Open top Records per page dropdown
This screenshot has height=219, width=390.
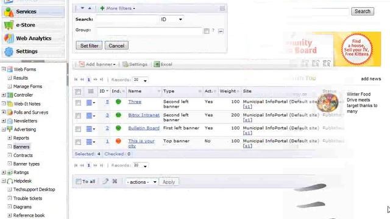click(x=140, y=80)
